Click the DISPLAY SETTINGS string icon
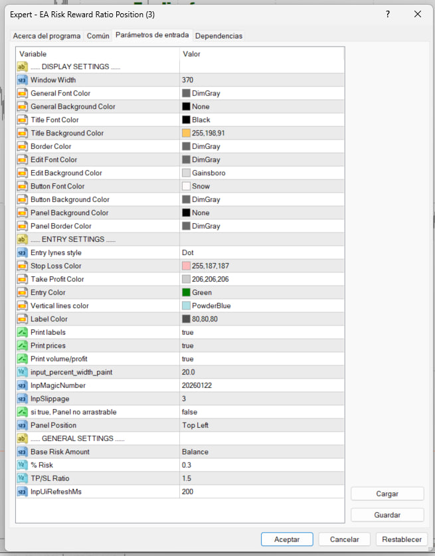The width and height of the screenshot is (435, 556). (21, 66)
